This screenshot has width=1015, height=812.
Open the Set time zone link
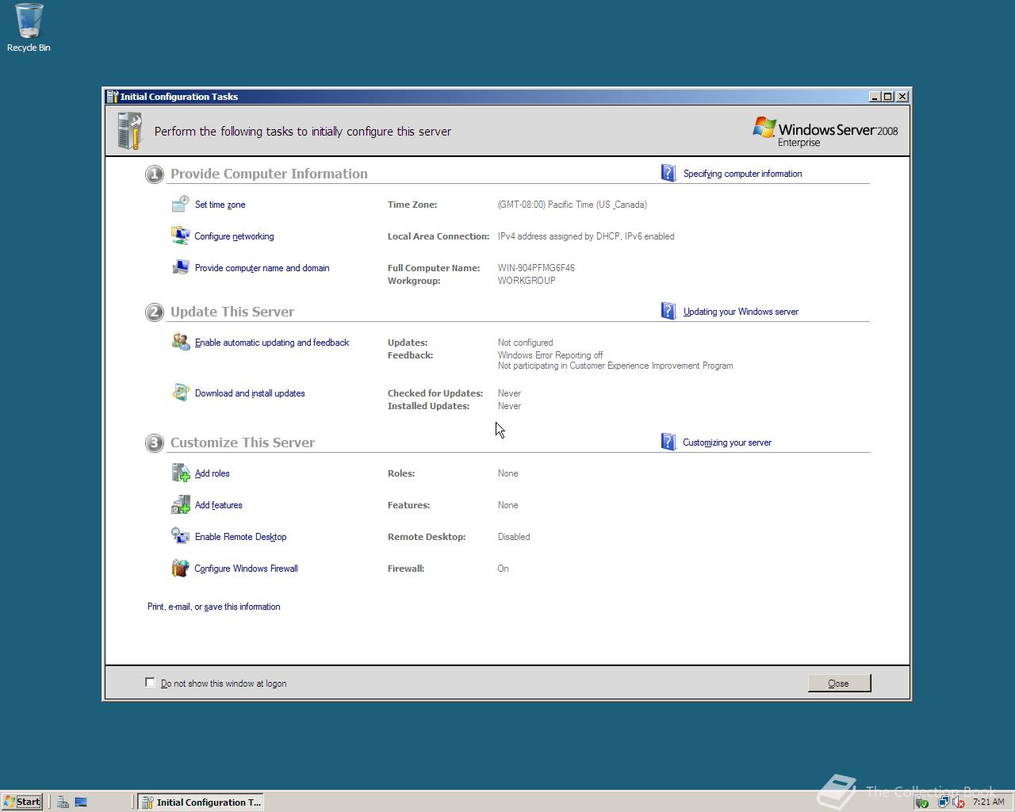[x=220, y=205]
